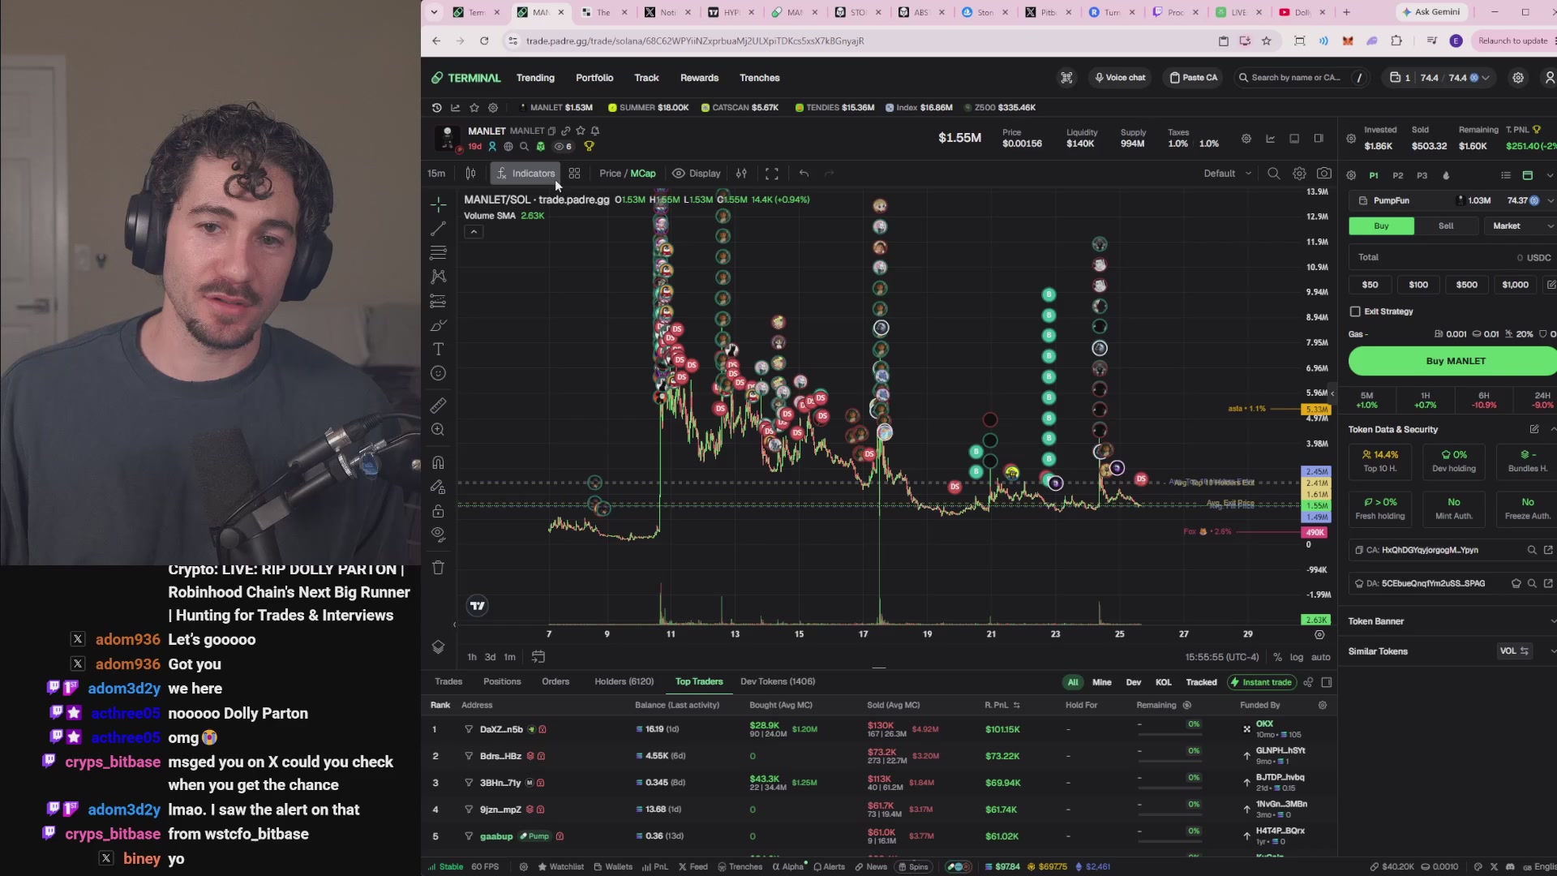Click the Buy MANLET button
The height and width of the screenshot is (876, 1557).
(x=1455, y=361)
